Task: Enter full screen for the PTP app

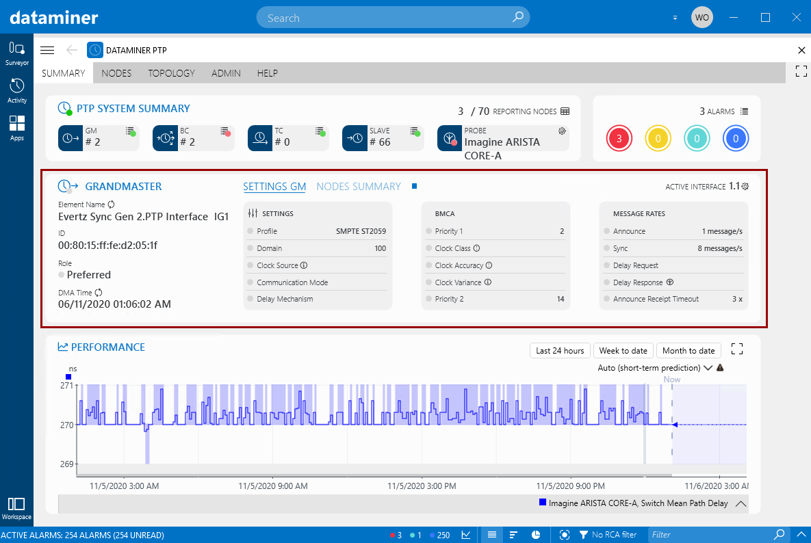Action: [801, 71]
